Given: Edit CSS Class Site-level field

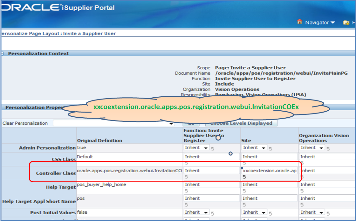Looking at the screenshot, I should click(x=269, y=157).
